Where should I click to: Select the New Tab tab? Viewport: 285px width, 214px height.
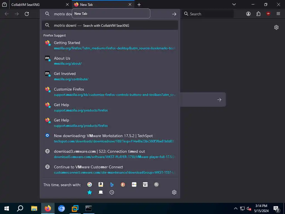click(103, 4)
